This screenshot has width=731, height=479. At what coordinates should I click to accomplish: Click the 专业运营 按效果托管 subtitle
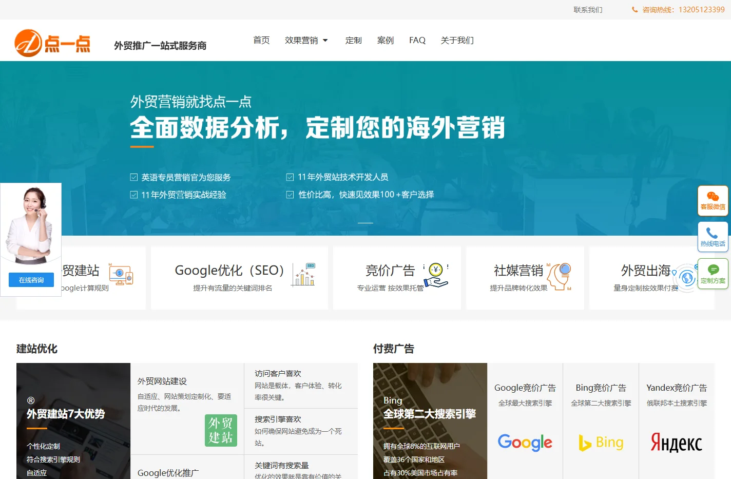(x=390, y=288)
